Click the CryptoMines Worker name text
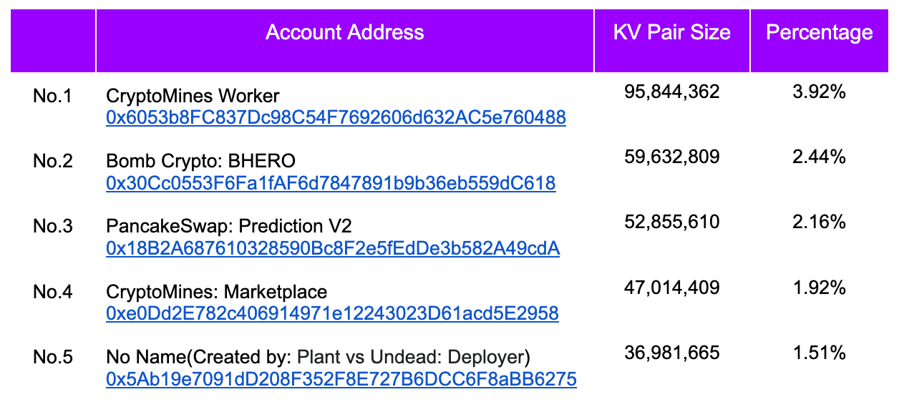 tap(193, 96)
